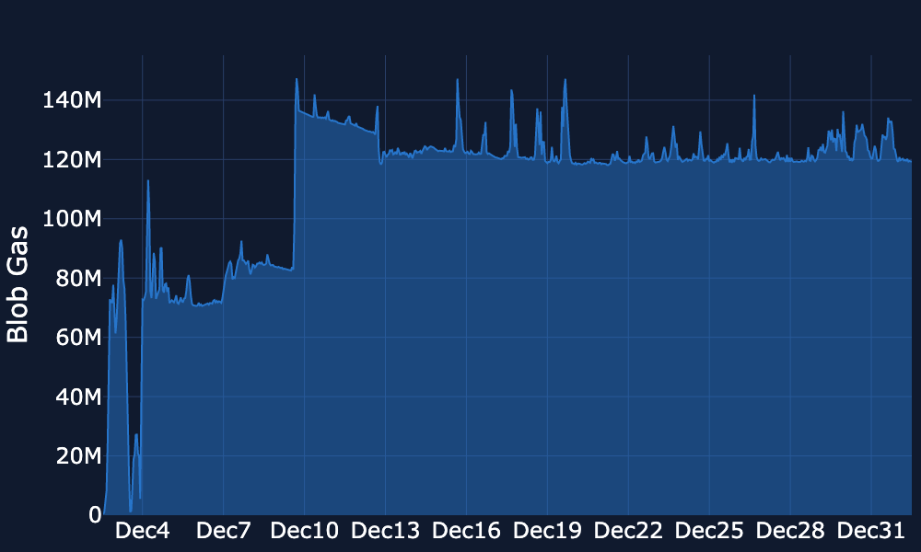Click the 80M y-axis label
The height and width of the screenshot is (552, 921).
coord(78,278)
